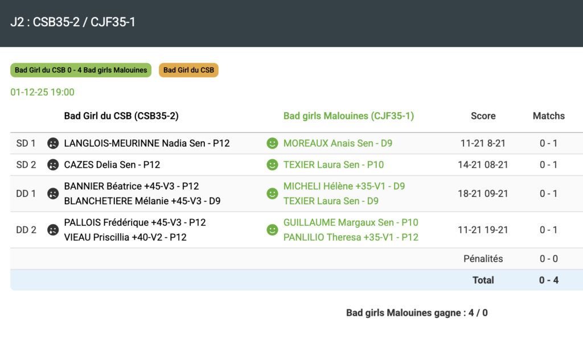Click the sad face icon in the SD 1 row
Viewport: 583px width, 339px height.
53,143
